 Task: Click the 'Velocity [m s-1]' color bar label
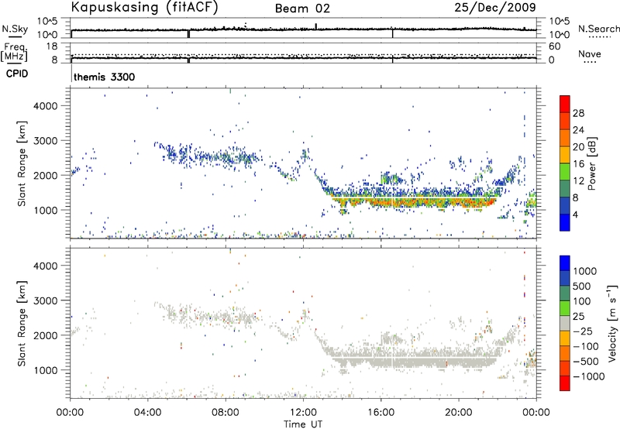[612, 323]
